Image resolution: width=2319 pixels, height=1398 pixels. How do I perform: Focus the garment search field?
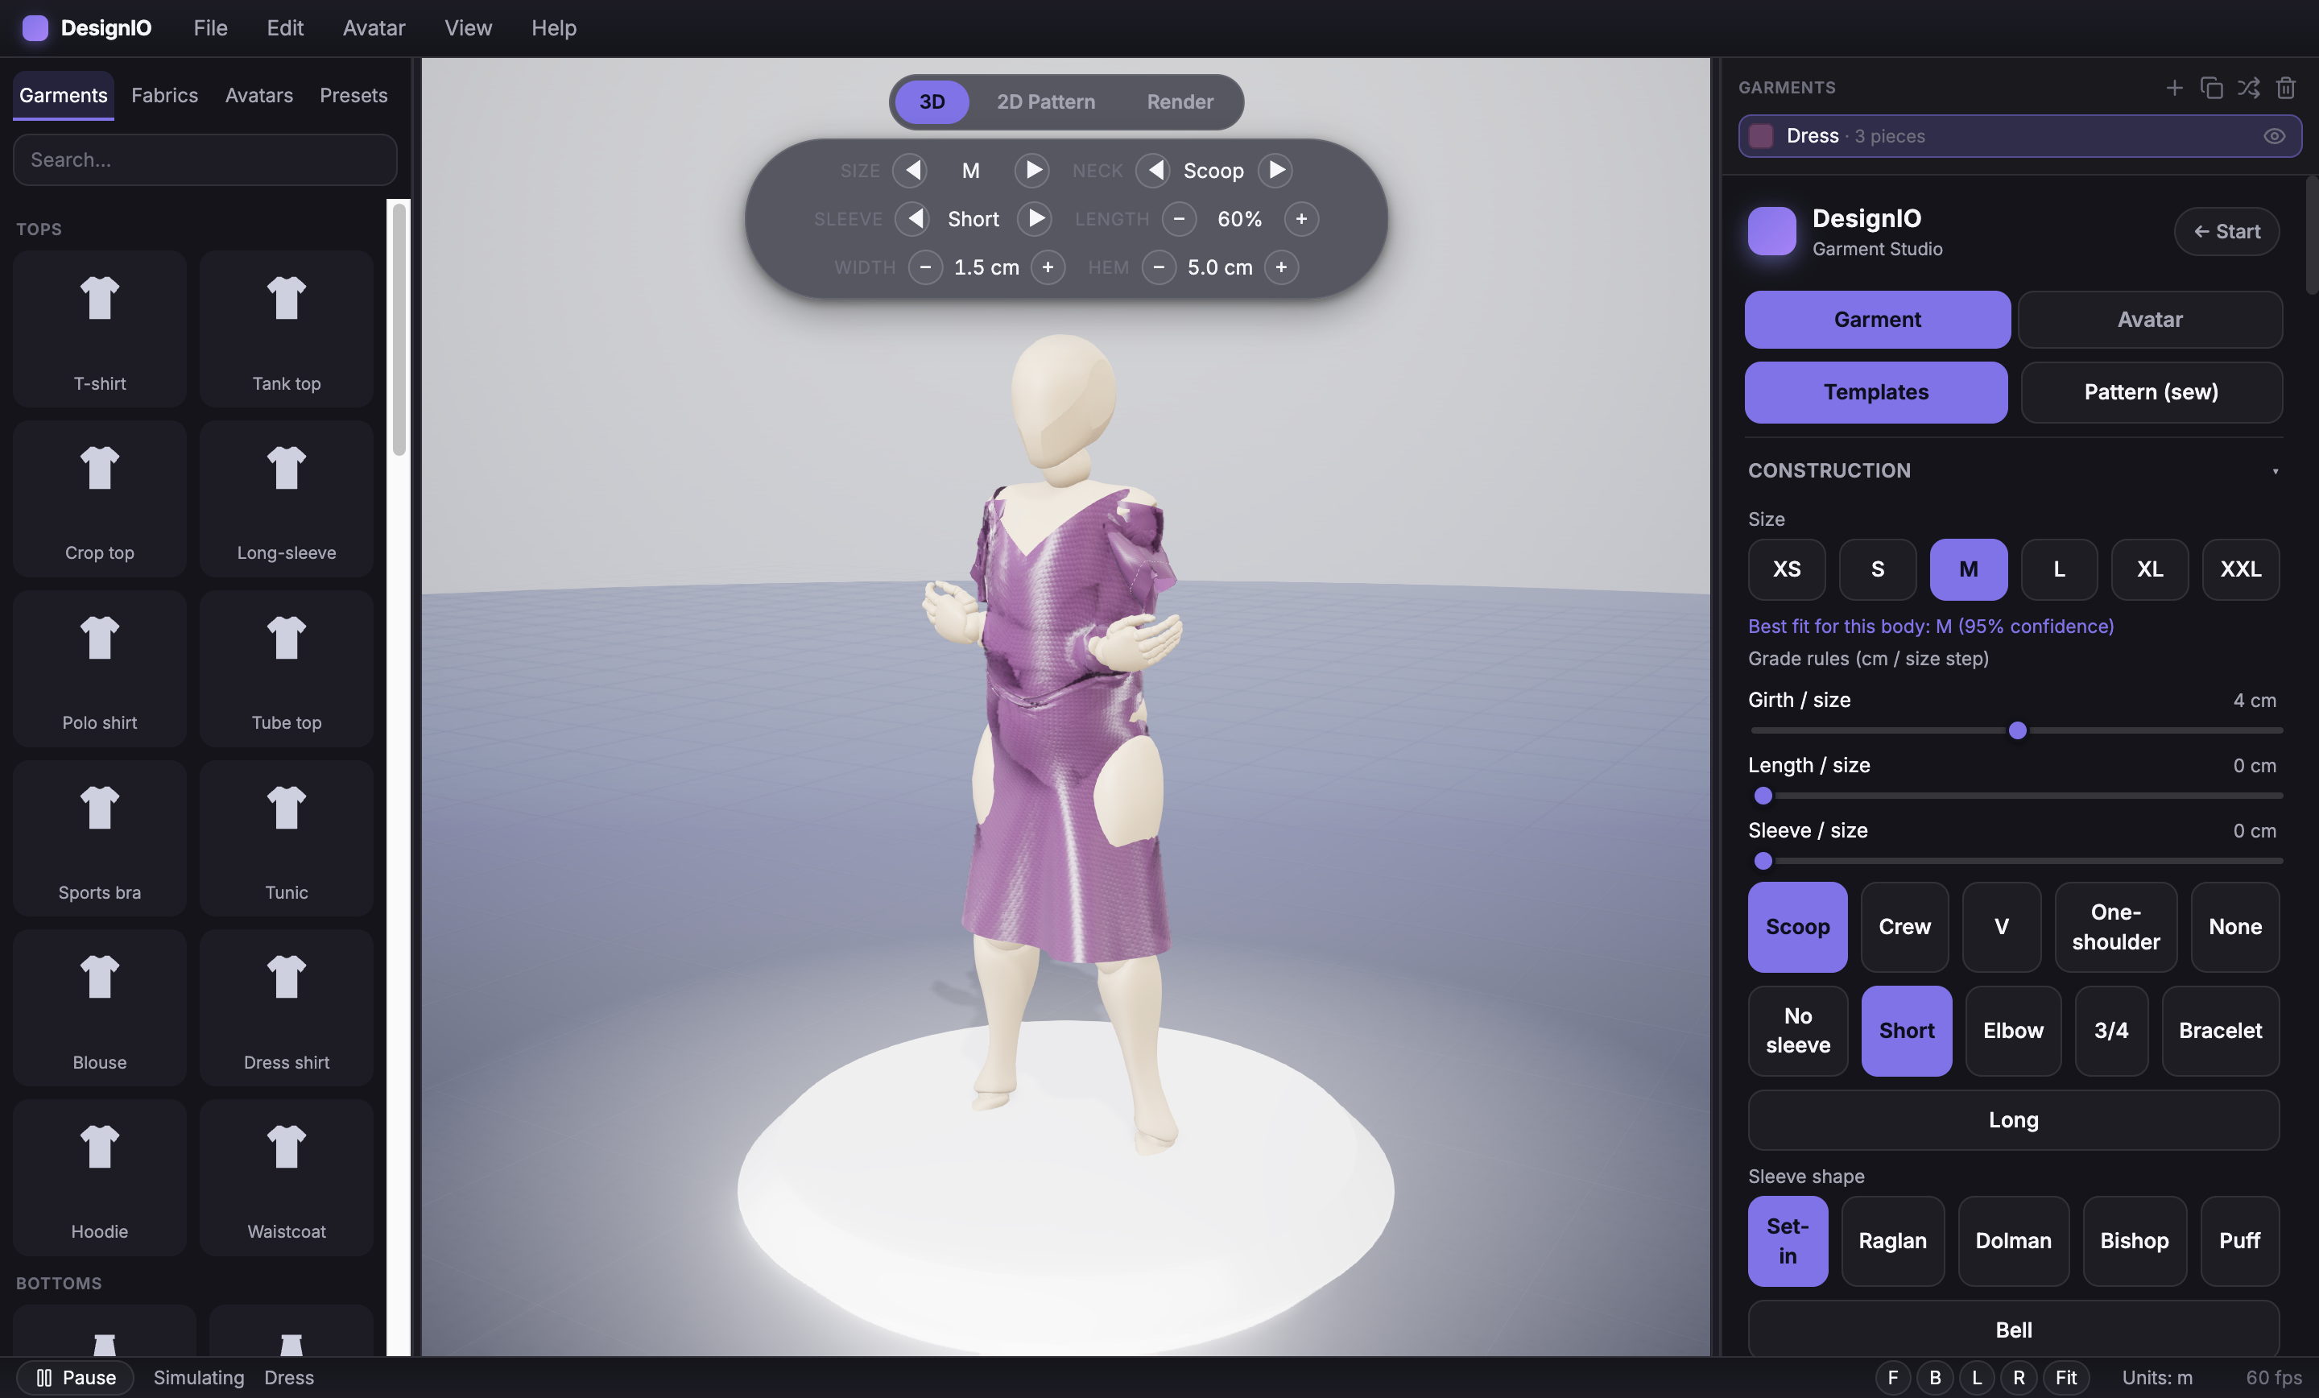coord(205,160)
